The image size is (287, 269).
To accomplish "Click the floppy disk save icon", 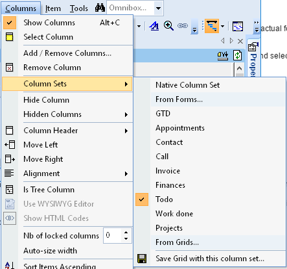I will point(142,259).
